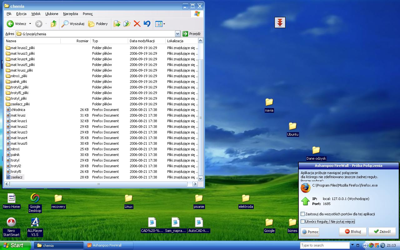Select the palnik file row
This screenshot has width=400, height=250.
[101, 155]
